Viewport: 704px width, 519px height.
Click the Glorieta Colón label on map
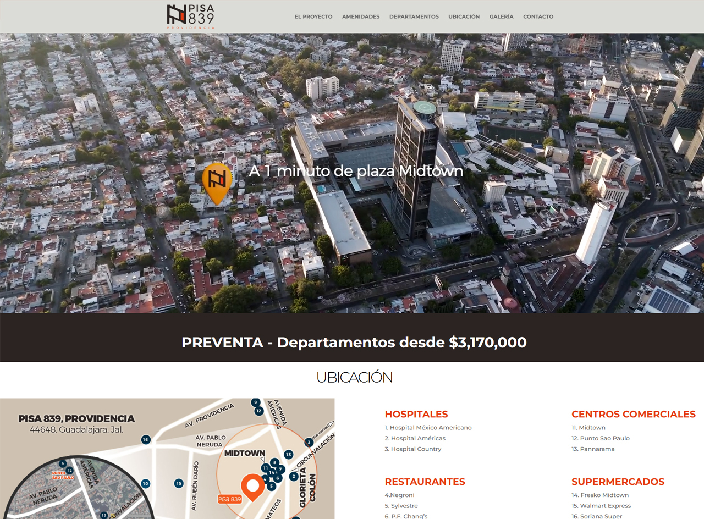(x=307, y=488)
